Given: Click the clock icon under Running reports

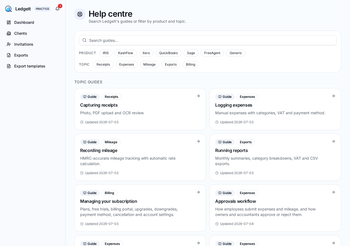Looking at the screenshot, I should tap(217, 173).
